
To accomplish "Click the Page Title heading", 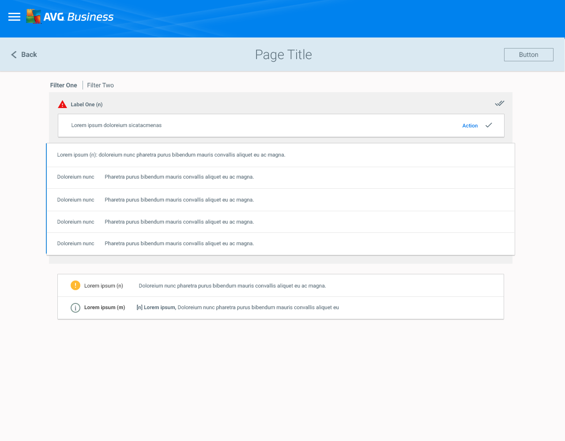I will 283,55.
